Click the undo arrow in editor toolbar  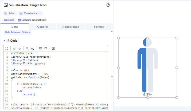(x=14, y=49)
